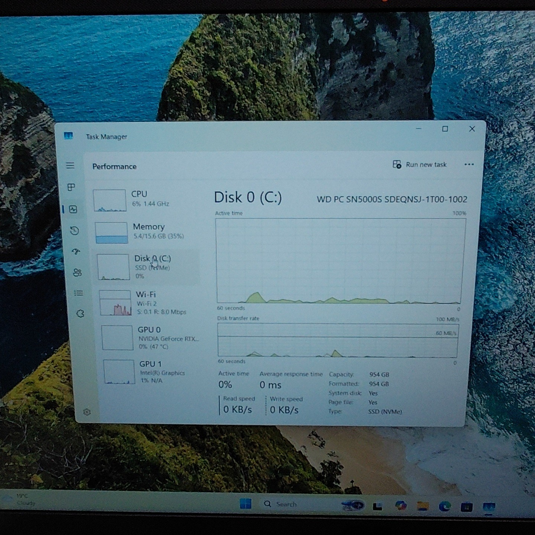The image size is (535, 535).
Task: Click the Task Manager taskbar icon
Action: (x=489, y=507)
